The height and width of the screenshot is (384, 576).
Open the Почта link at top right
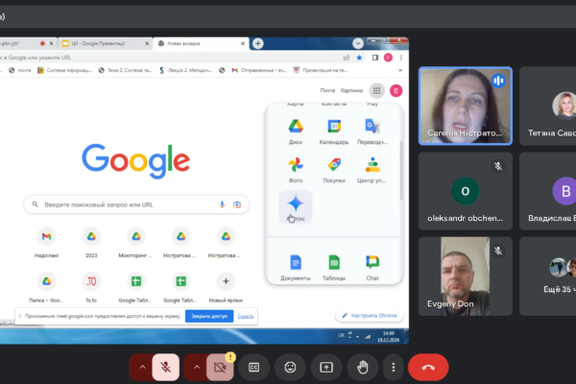327,90
